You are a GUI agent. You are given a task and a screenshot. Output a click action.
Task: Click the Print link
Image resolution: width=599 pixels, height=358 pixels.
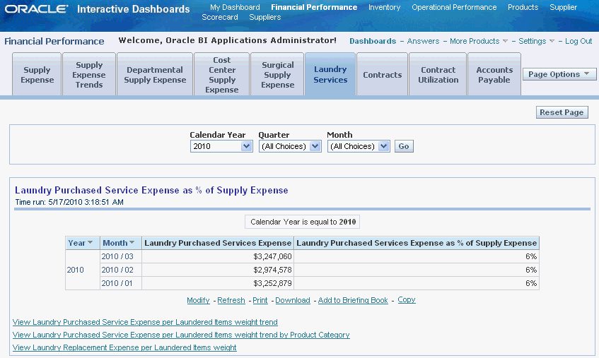(260, 300)
